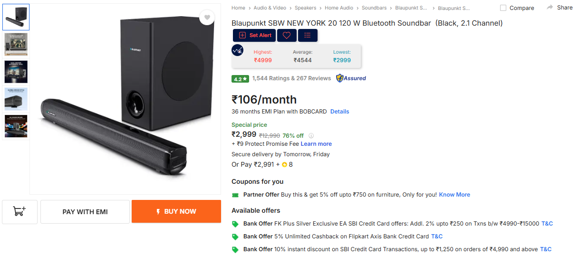Click Learn more about Protect Promise Fee
The height and width of the screenshot is (255, 579).
tap(316, 144)
